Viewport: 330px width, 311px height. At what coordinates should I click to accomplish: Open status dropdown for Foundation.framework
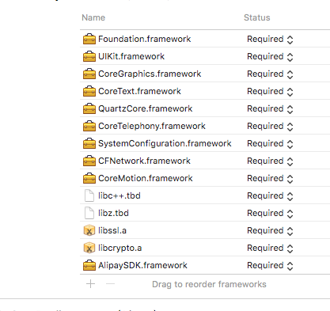click(x=270, y=40)
